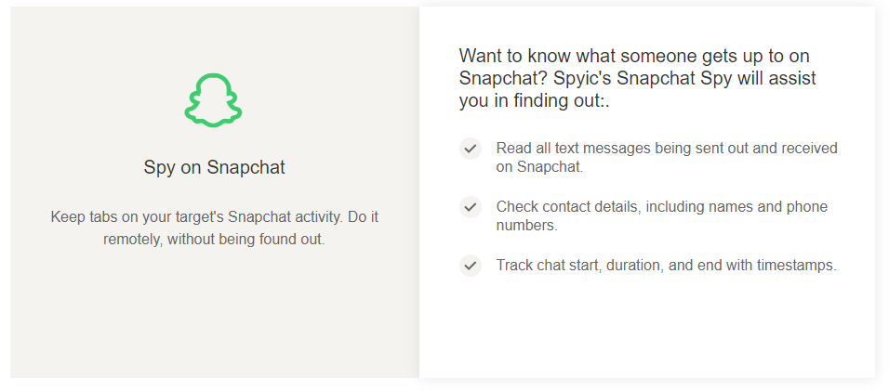
Task: Click the checkmark beside 'Read all text messages'
Action: 470,149
